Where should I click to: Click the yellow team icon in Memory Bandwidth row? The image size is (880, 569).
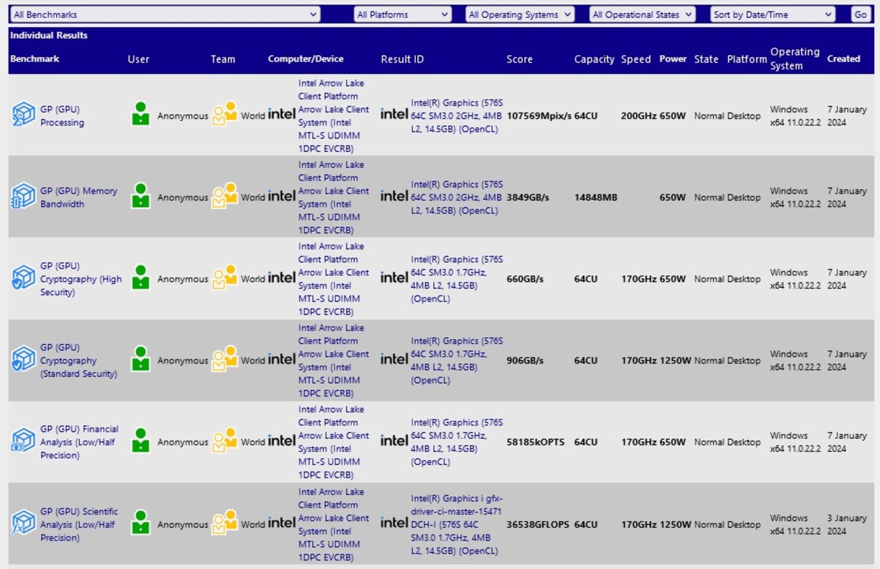tap(225, 195)
